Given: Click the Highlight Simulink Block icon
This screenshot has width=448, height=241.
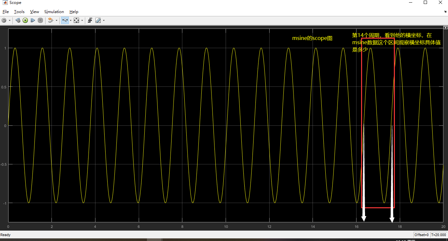Looking at the screenshot, I should [51, 20].
